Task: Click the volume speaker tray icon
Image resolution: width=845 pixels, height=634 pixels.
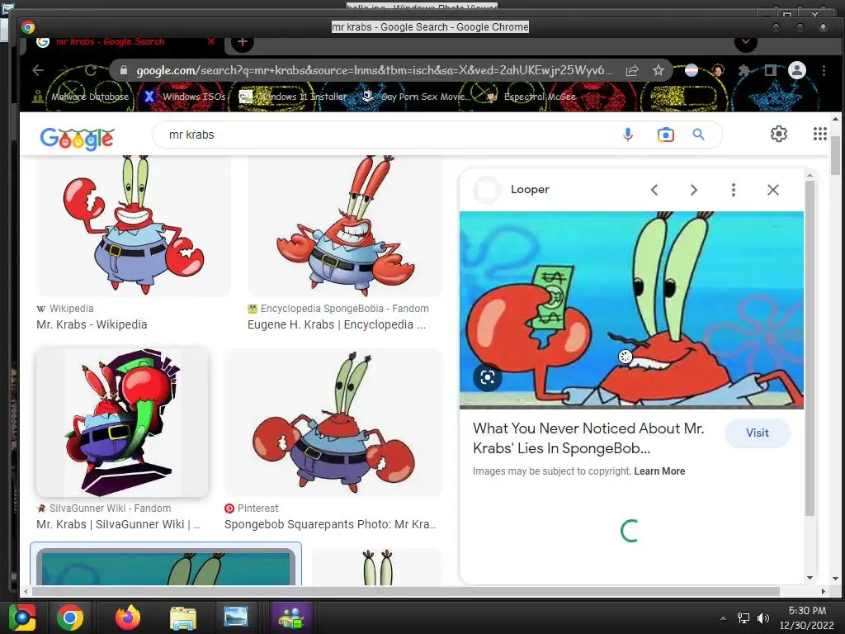Action: pyautogui.click(x=763, y=618)
